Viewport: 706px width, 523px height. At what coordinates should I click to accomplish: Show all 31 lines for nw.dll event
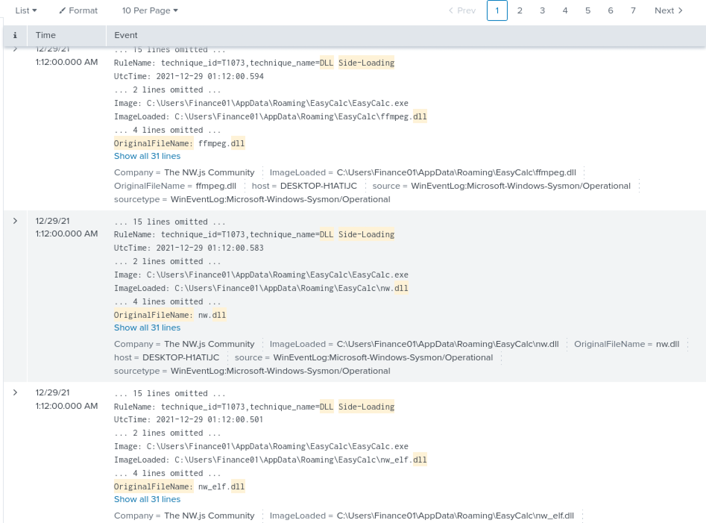pos(147,328)
